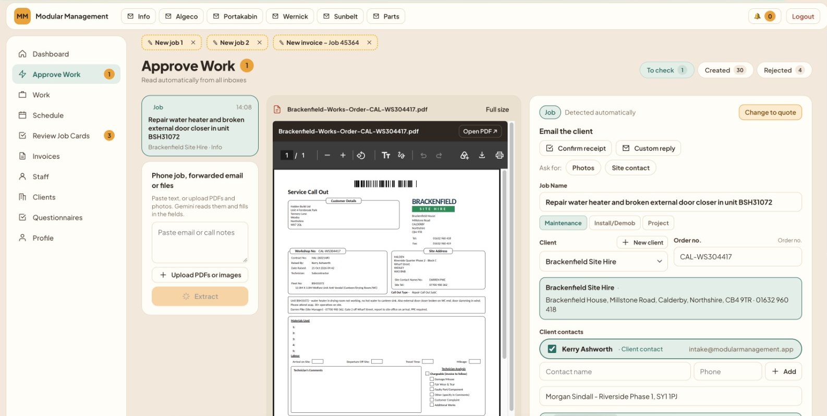Click the Phone input field
This screenshot has width=827, height=416.
(727, 372)
